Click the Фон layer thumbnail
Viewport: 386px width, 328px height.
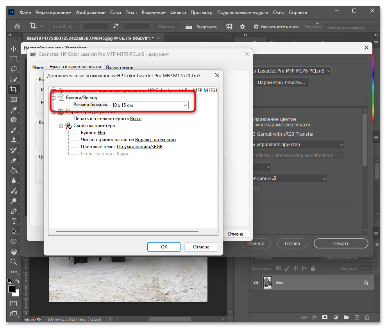tap(267, 282)
